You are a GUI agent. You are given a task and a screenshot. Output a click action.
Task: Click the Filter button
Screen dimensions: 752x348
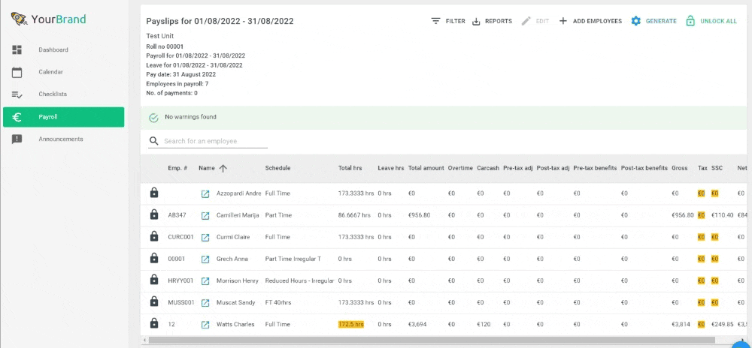coord(448,21)
